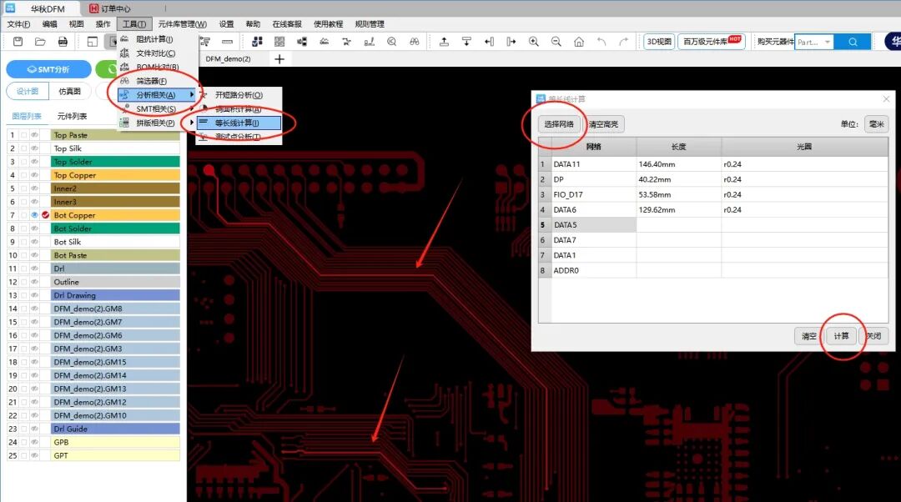Click the Drl Drawing layer color bar

115,295
